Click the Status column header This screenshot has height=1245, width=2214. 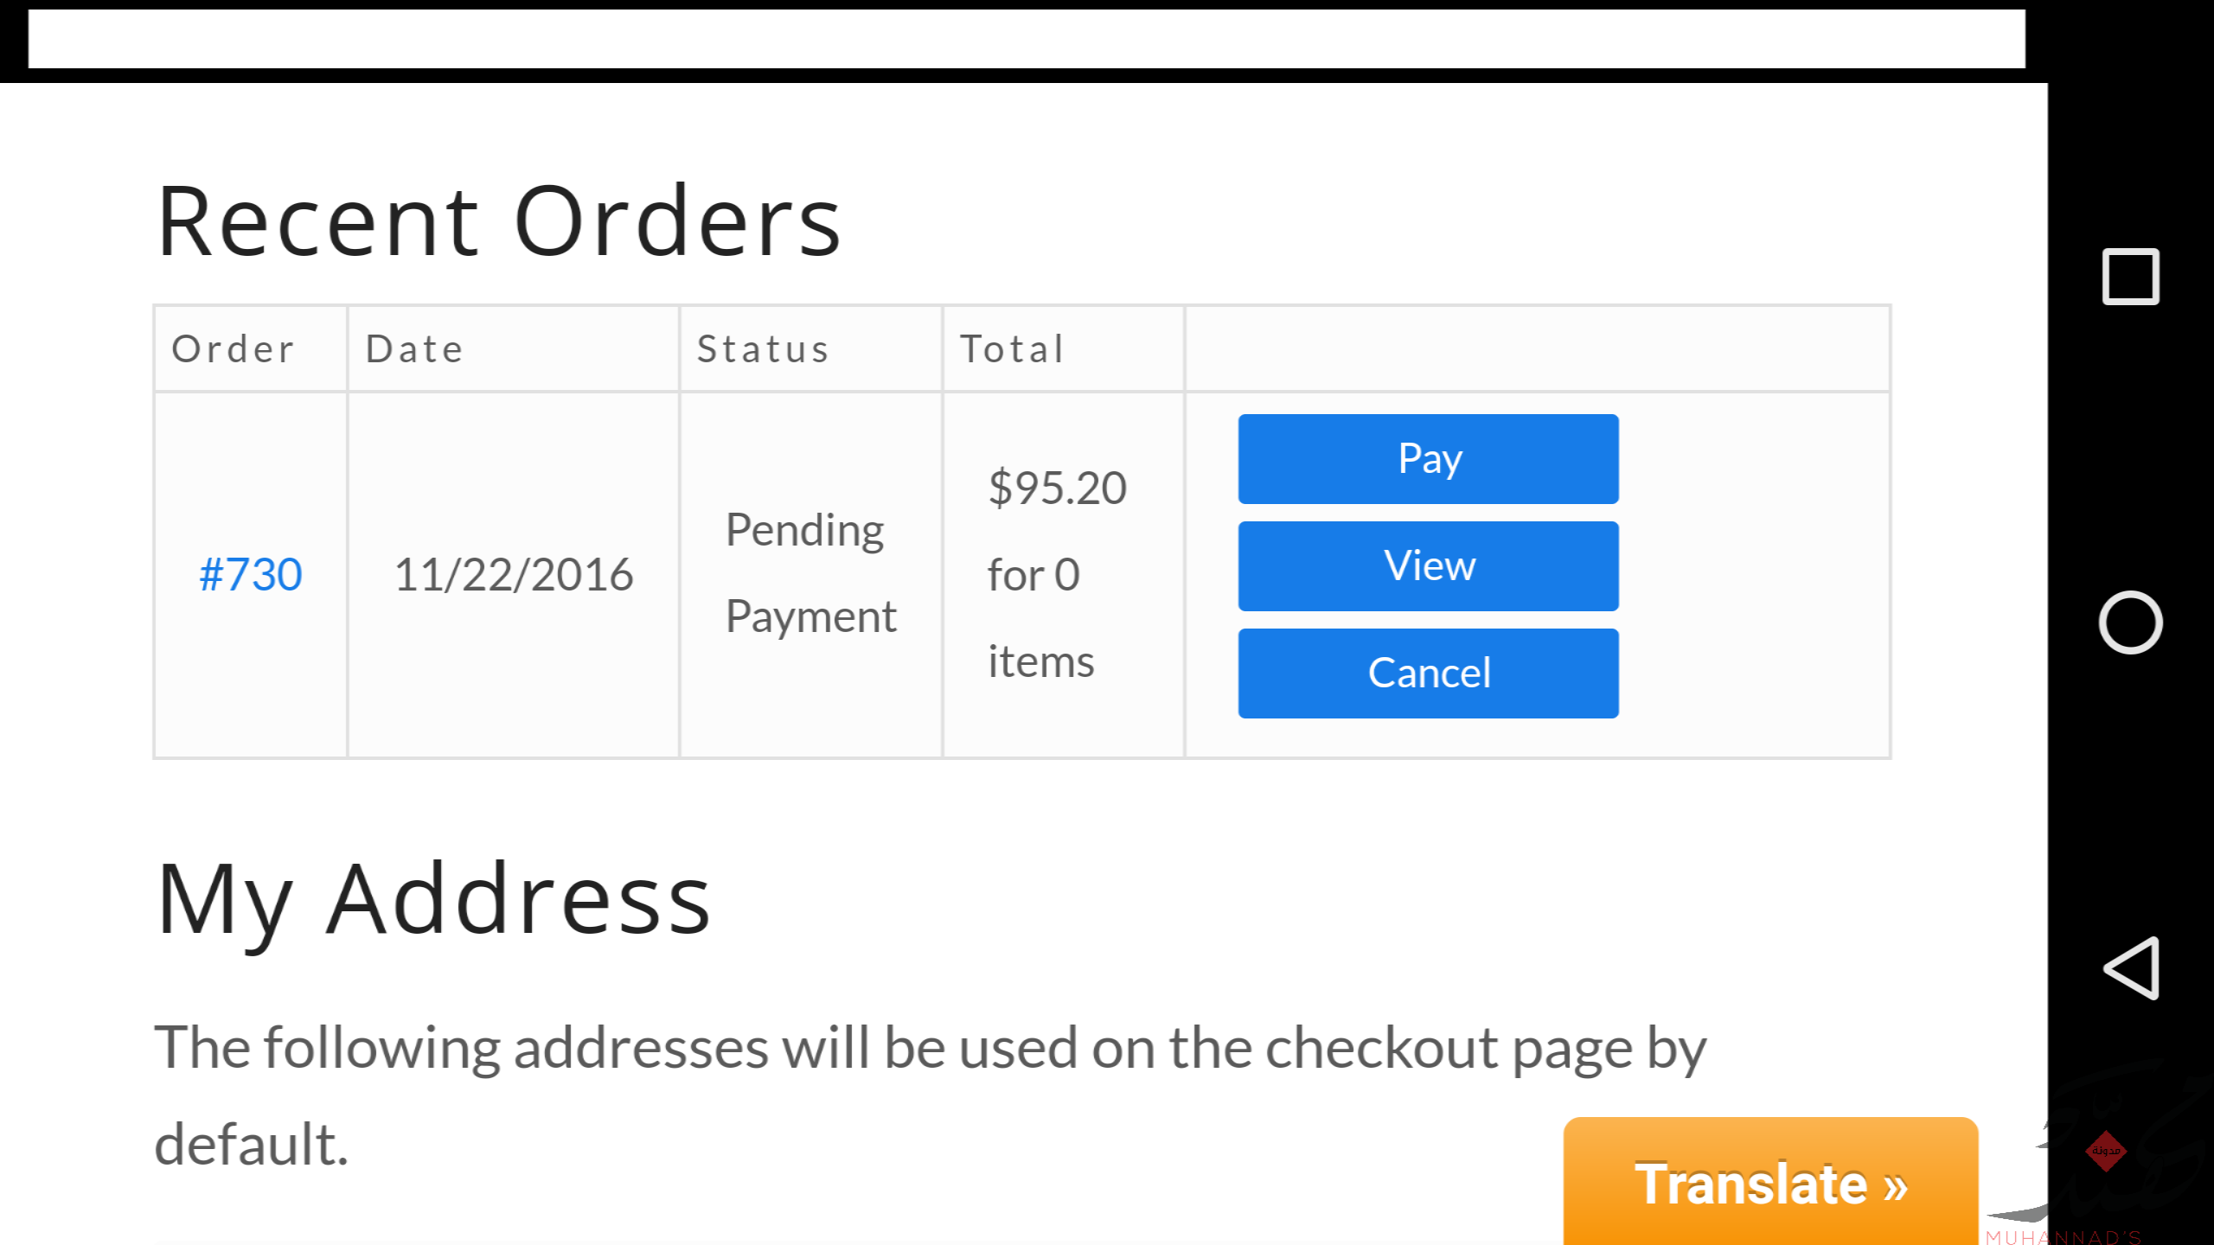(x=764, y=349)
